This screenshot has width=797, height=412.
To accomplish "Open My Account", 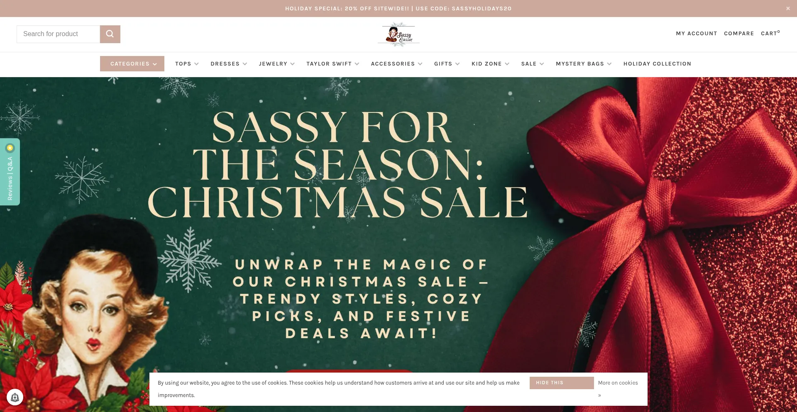I will click(x=697, y=34).
